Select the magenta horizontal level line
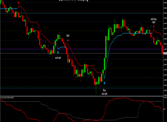The width and height of the screenshot is (167, 122). coord(82,48)
